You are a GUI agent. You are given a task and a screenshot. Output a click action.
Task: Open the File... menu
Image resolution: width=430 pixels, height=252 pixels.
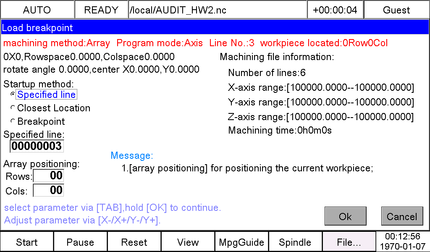(x=349, y=242)
